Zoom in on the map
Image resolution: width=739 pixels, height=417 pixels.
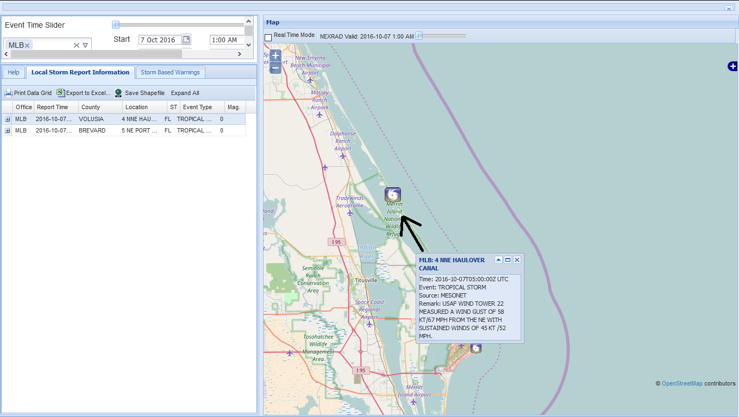275,56
